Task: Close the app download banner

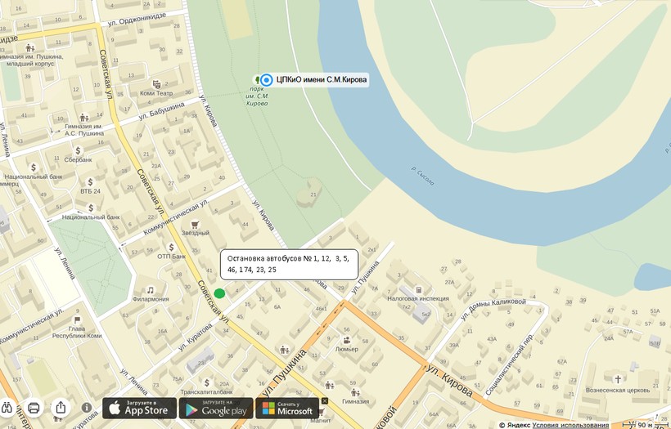Action: pyautogui.click(x=324, y=401)
